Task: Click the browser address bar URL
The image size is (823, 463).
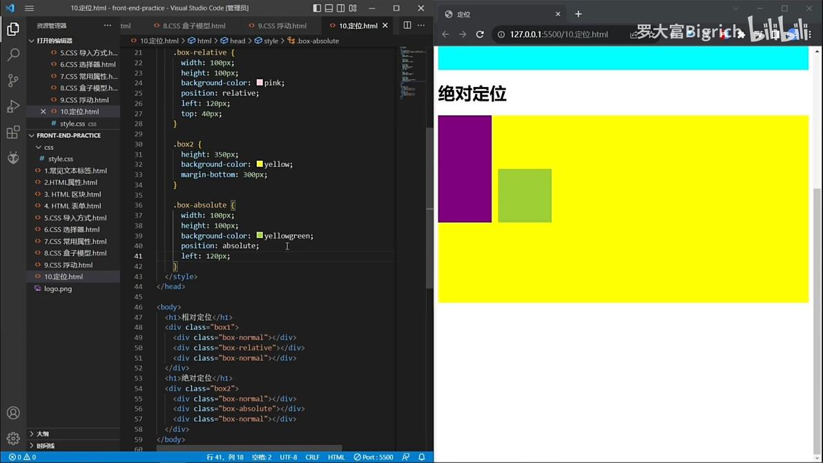Action: pyautogui.click(x=559, y=34)
